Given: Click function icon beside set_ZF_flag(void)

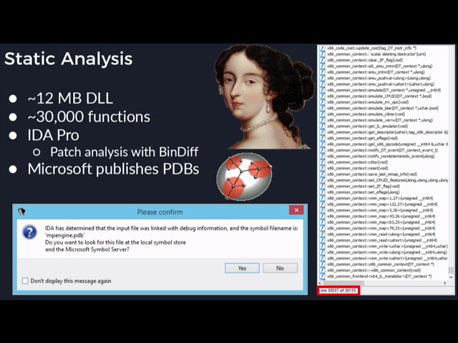Looking at the screenshot, I should click(322, 186).
